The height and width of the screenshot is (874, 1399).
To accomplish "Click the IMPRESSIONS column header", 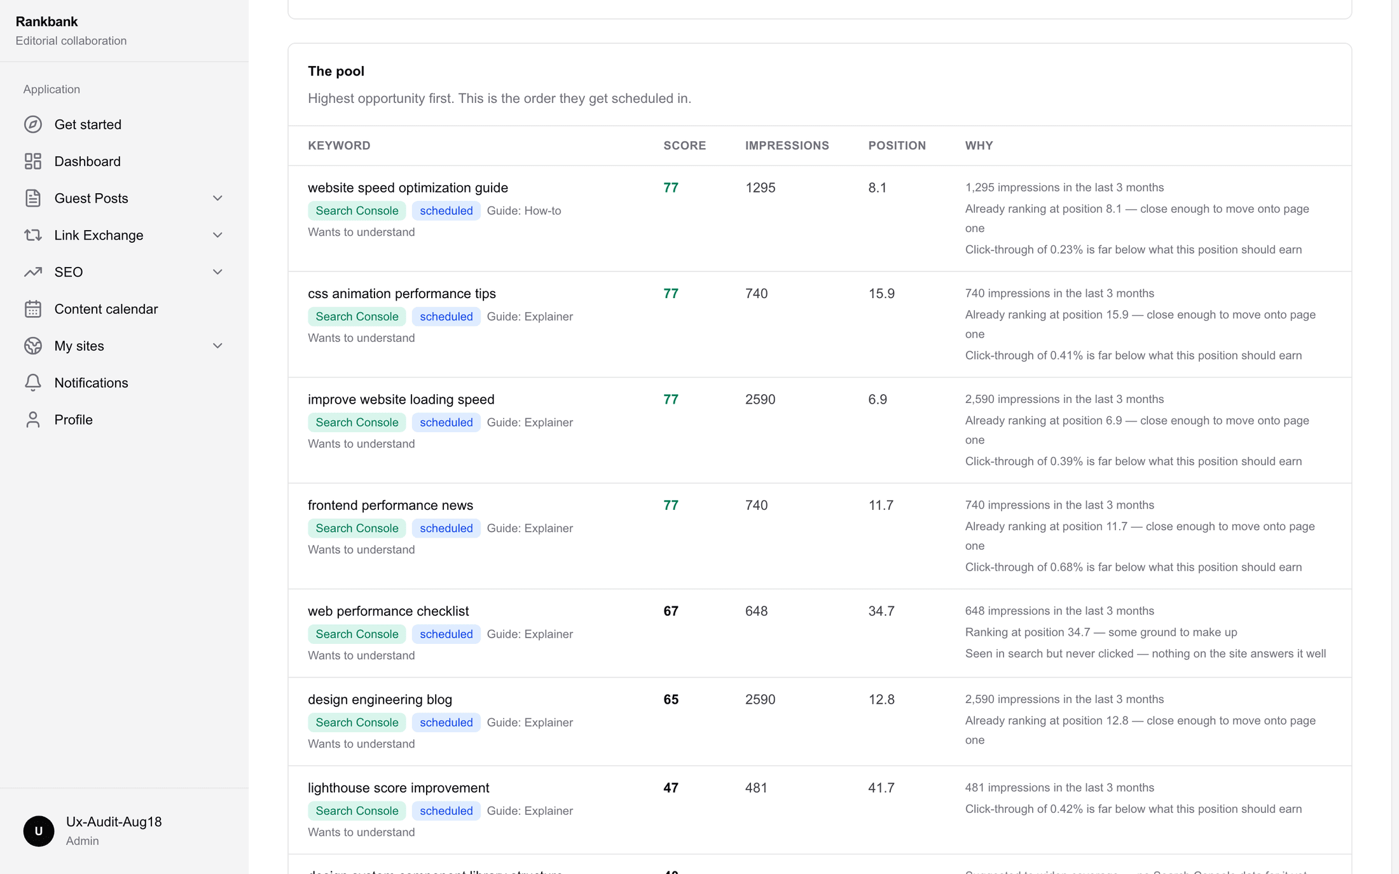I will coord(787,146).
